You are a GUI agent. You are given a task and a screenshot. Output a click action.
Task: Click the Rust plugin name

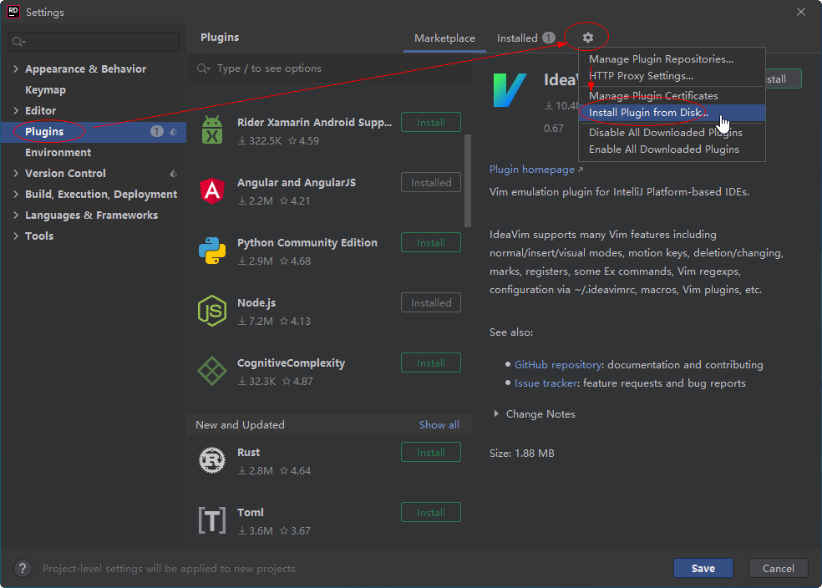click(x=248, y=453)
